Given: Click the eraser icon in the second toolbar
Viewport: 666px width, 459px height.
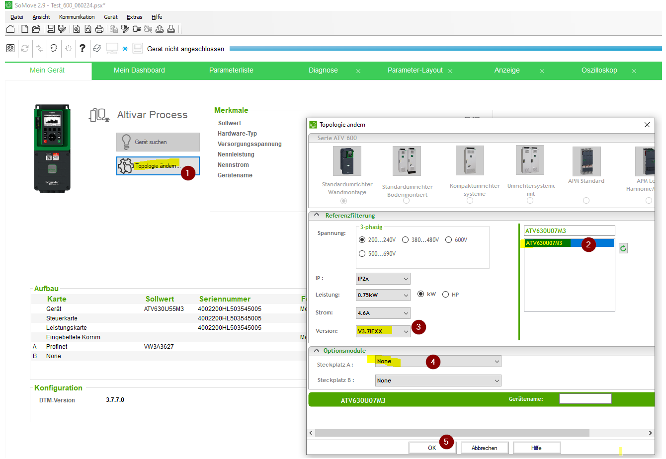Looking at the screenshot, I should 97,48.
